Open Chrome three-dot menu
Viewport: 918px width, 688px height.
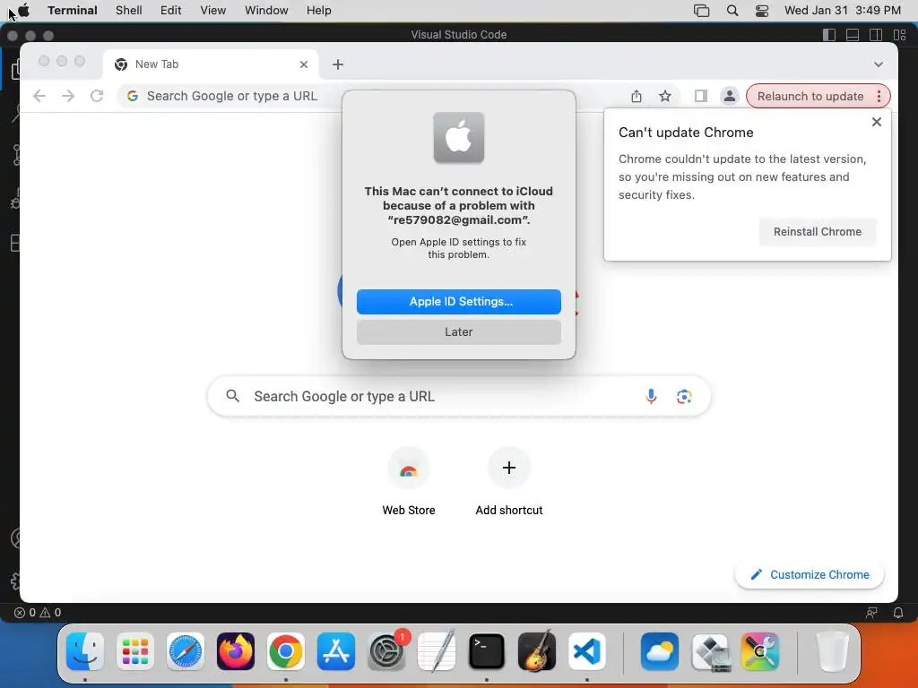coord(879,96)
